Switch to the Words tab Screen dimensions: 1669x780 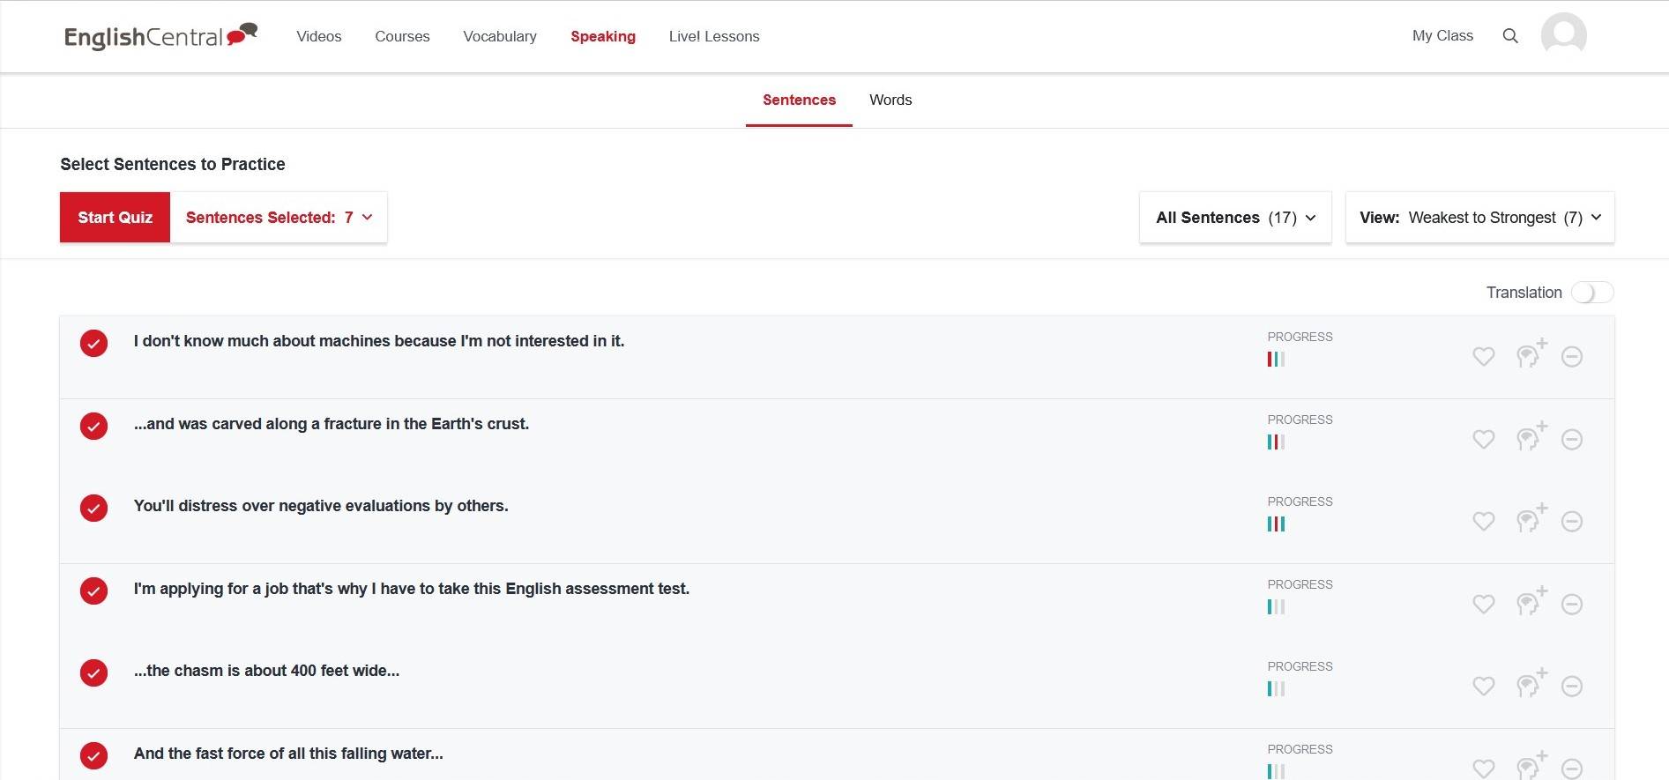[x=890, y=100]
